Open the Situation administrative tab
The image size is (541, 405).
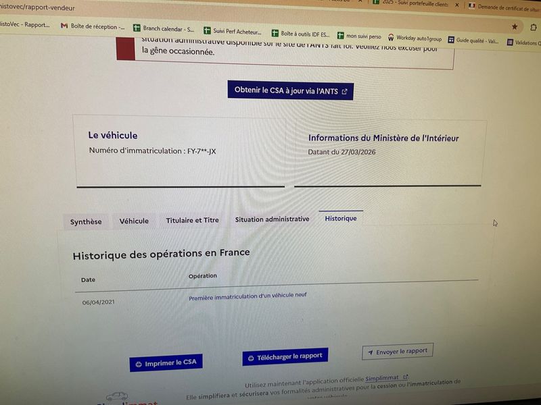272,219
